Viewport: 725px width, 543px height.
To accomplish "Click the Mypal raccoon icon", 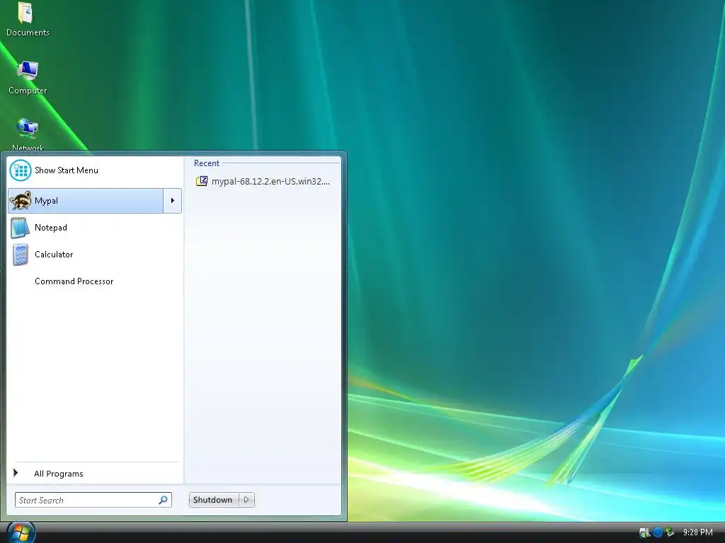I will point(21,201).
